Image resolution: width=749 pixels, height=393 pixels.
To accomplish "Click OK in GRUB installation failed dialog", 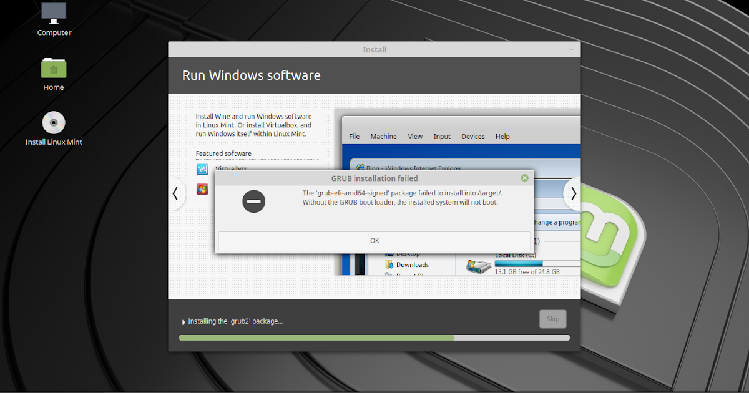I will (x=374, y=241).
